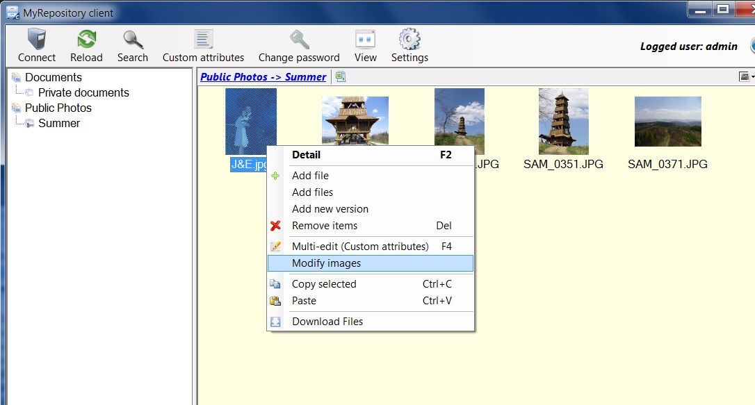Open the Search tool
The image size is (755, 405).
click(132, 40)
